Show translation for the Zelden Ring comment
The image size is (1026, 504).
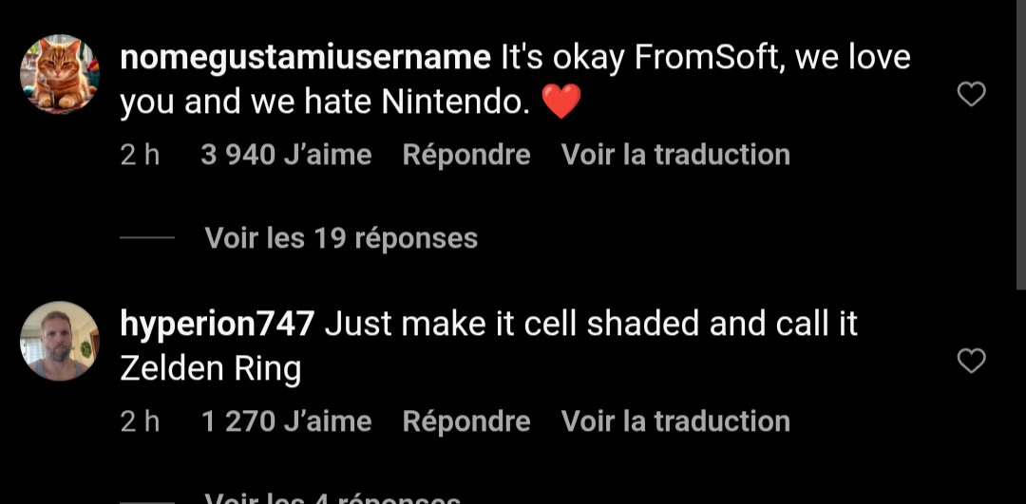[x=675, y=421]
